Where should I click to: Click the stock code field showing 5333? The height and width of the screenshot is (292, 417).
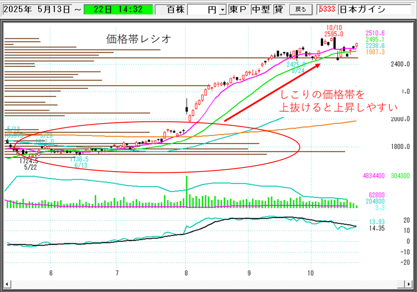coord(326,9)
